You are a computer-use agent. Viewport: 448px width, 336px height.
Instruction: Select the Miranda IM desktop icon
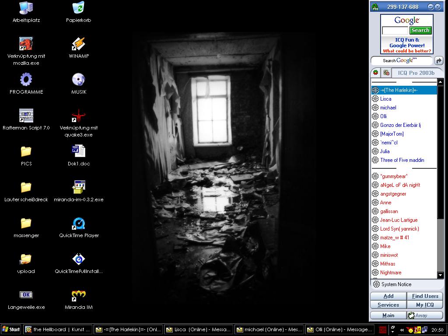[x=78, y=295]
